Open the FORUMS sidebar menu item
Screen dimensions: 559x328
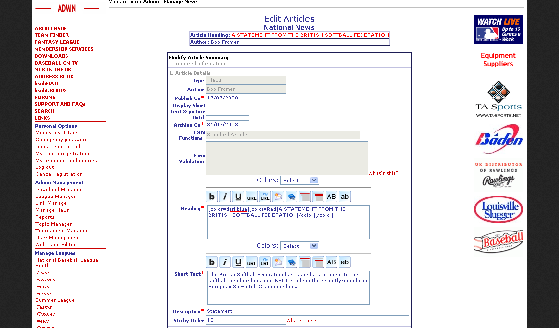[x=45, y=98]
